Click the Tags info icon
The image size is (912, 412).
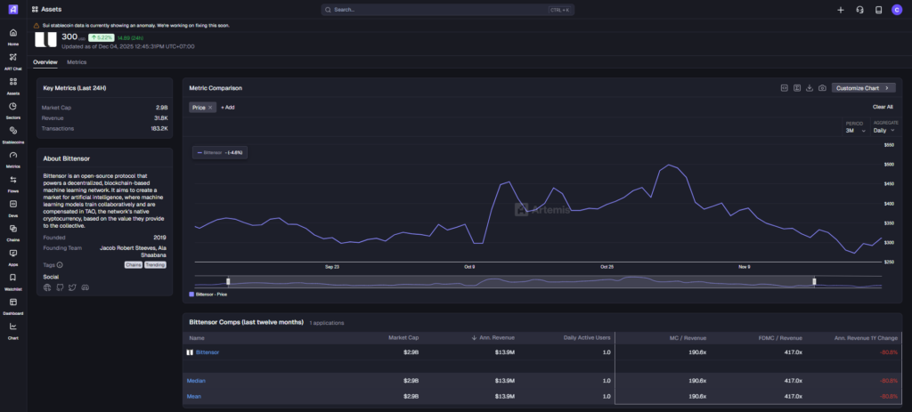click(60, 264)
